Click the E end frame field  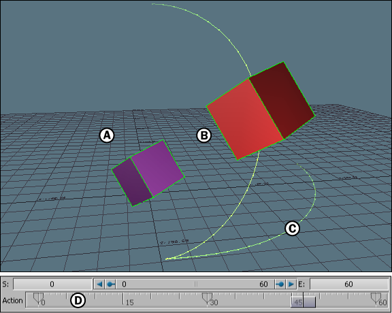348,284
